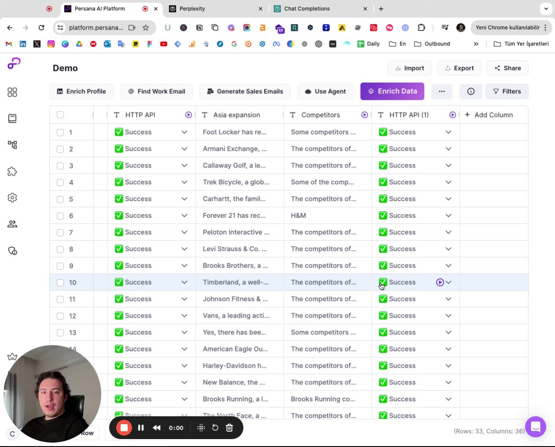This screenshot has height=447, width=555.
Task: Open the H&M competitors cell
Action: point(327,216)
